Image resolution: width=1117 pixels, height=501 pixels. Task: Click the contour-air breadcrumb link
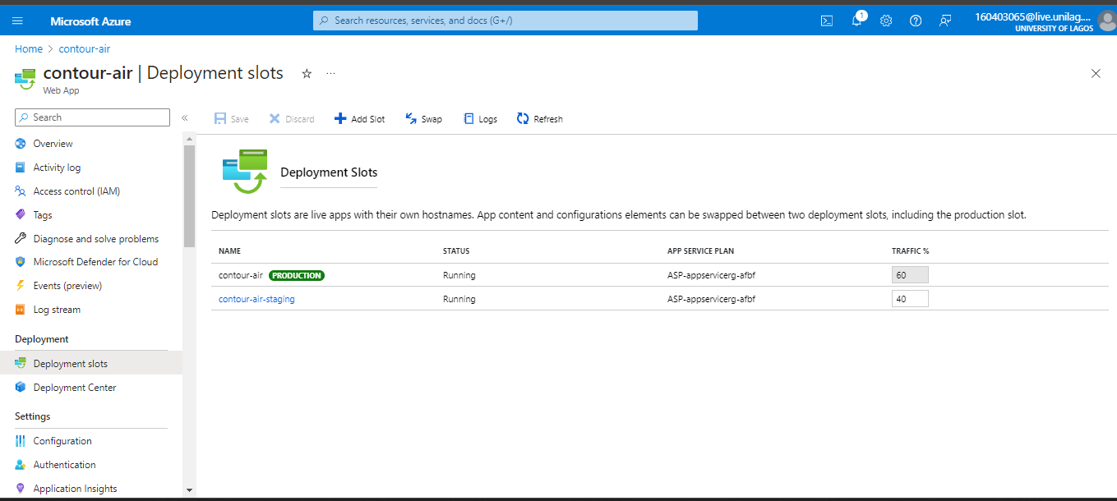(x=85, y=49)
